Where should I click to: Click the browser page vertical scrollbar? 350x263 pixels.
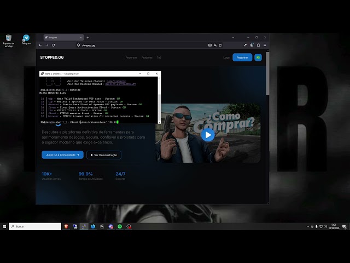click(267, 74)
